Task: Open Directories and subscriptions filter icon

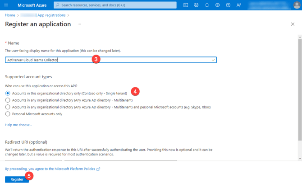Action: click(x=196, y=5)
